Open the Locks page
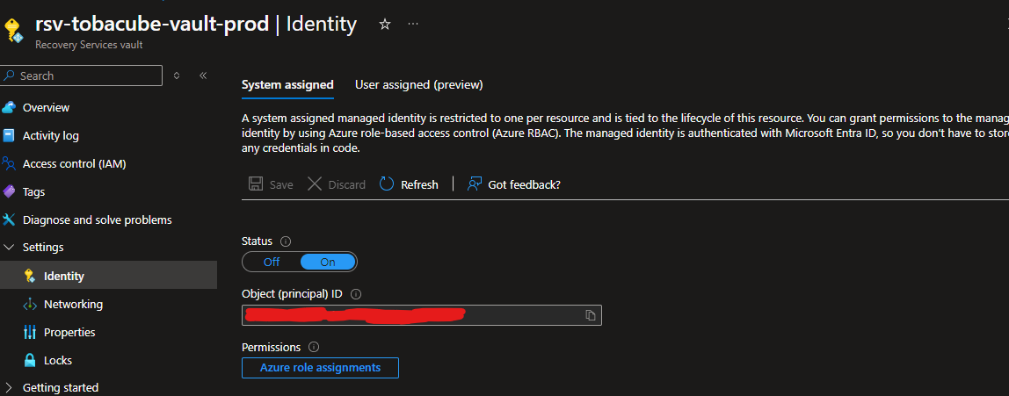The image size is (1009, 396). point(58,360)
